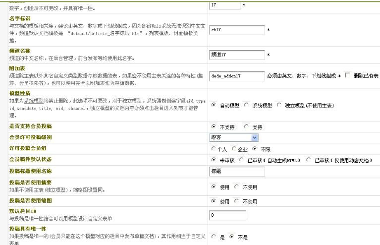Click the 名字标识 field containing ch17
This screenshot has height=245, width=380.
[237, 30]
